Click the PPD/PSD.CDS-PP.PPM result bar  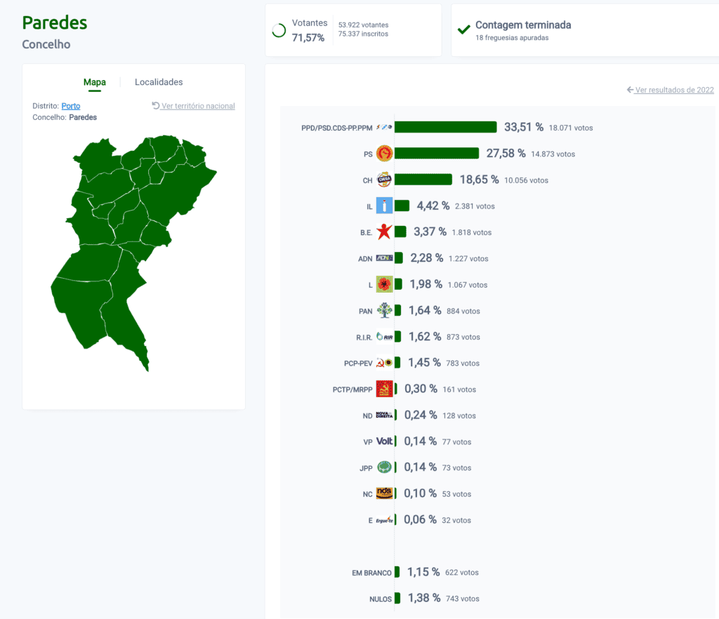(x=445, y=127)
